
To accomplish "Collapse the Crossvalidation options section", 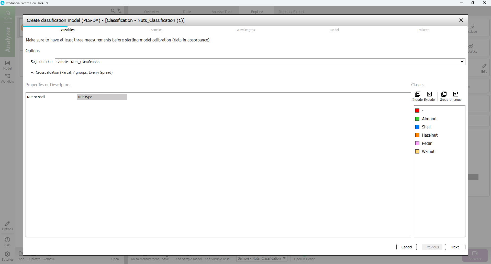I will click(x=32, y=73).
